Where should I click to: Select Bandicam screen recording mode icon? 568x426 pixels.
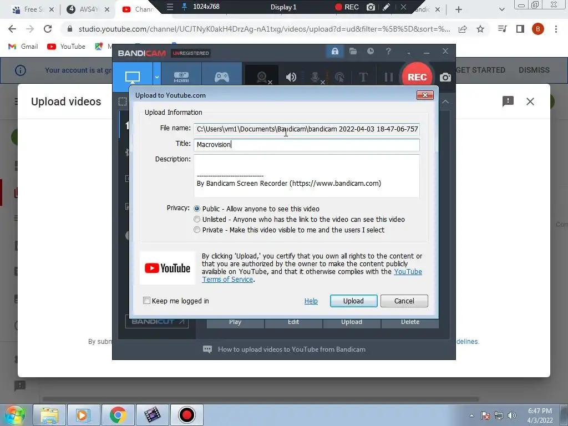click(133, 77)
